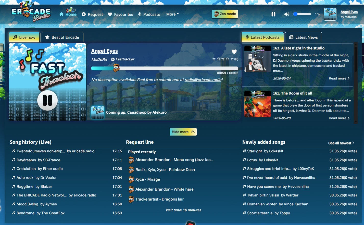Image resolution: width=364 pixels, height=225 pixels.
Task: Switch to Live now tab
Action: point(24,37)
